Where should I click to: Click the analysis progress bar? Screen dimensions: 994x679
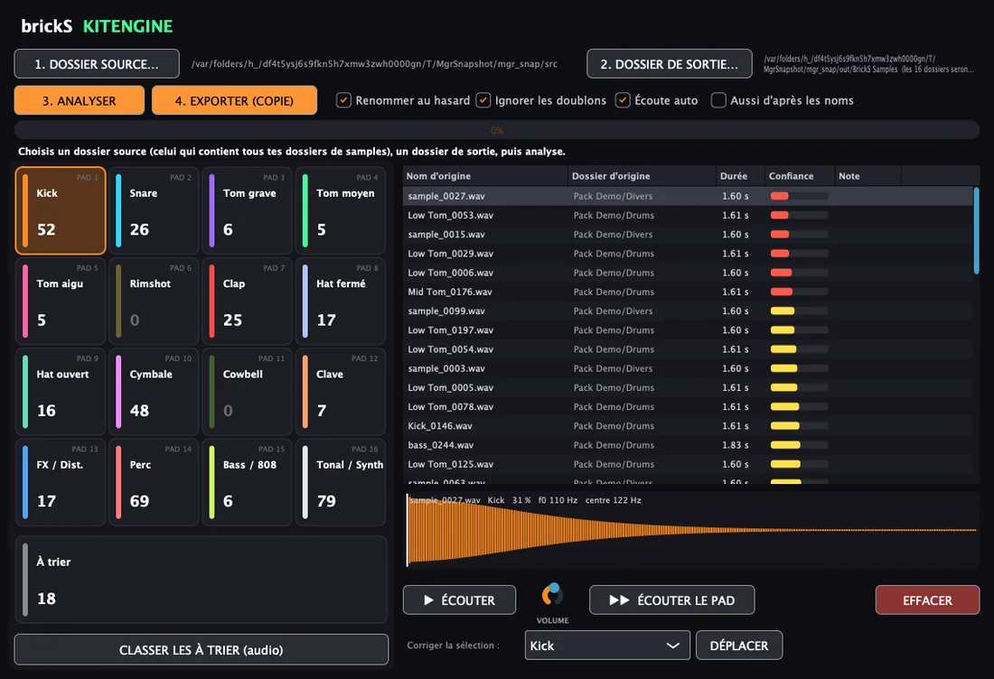[x=497, y=131]
